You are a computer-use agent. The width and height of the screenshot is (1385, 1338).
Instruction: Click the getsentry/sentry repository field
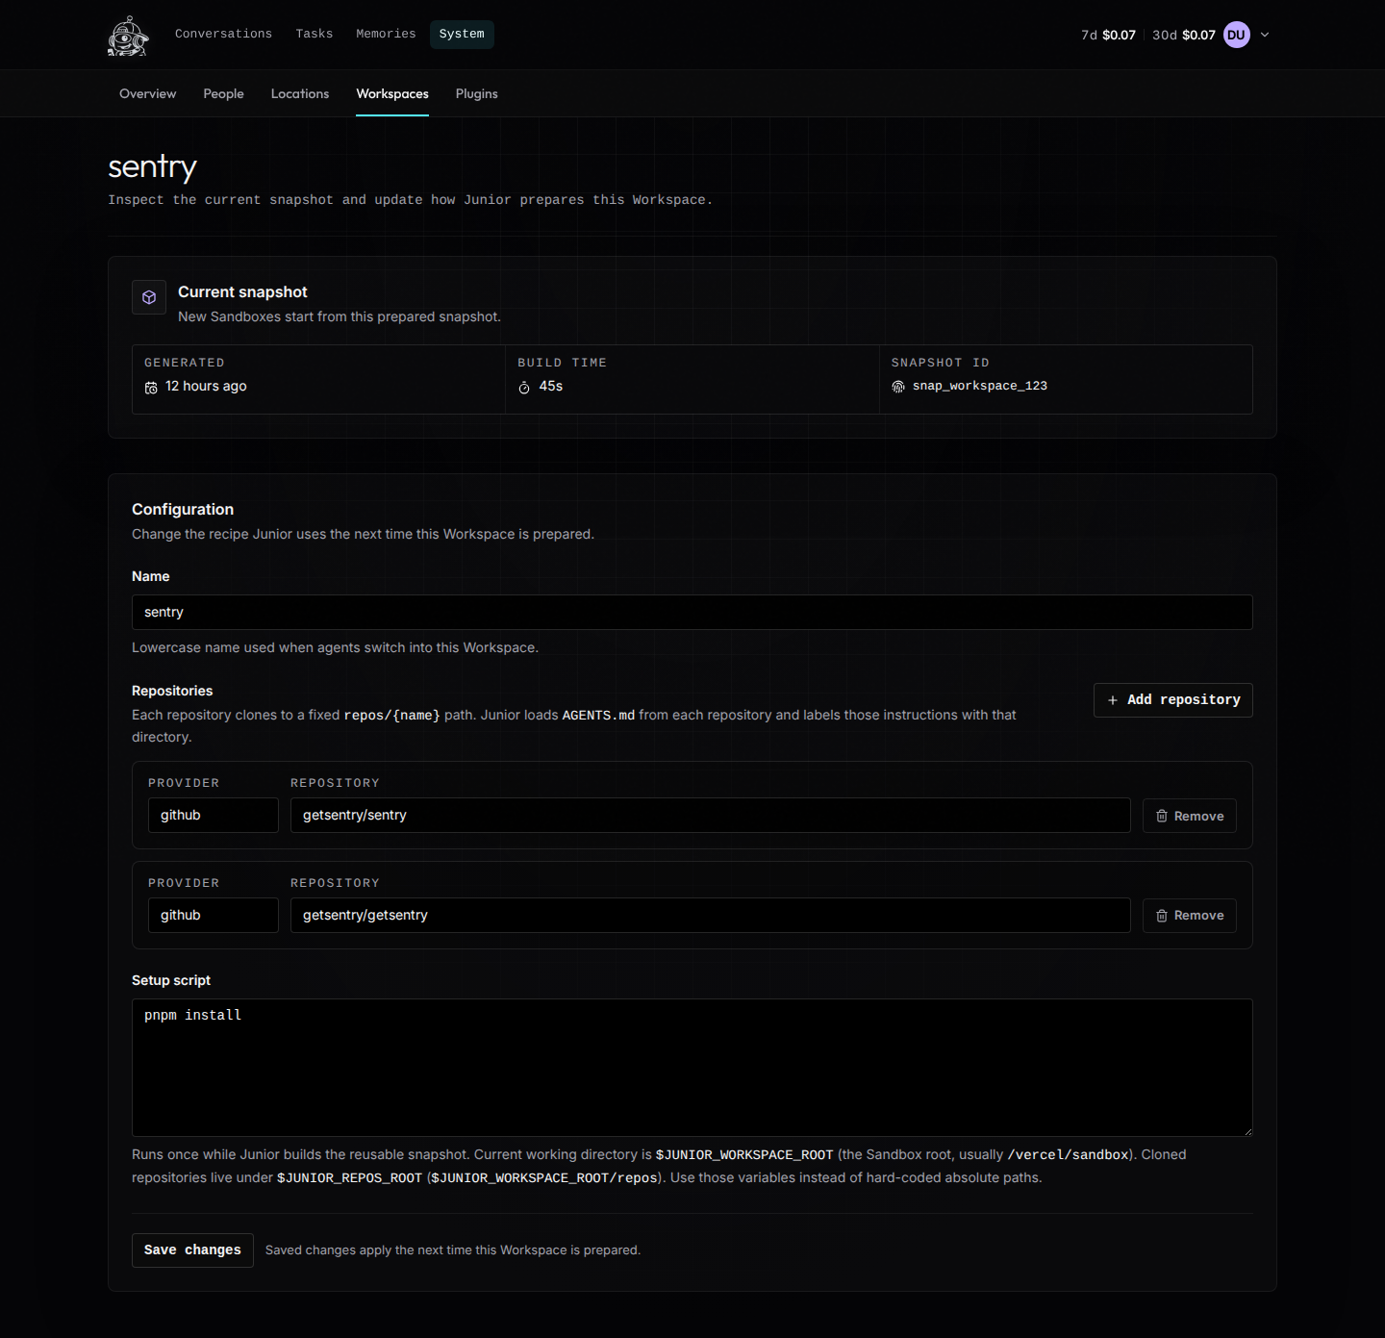coord(711,816)
